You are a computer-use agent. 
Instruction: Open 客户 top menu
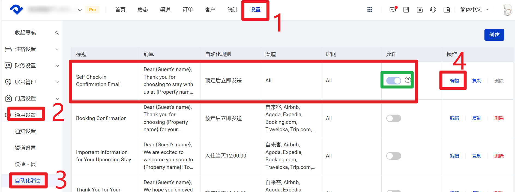tap(210, 10)
